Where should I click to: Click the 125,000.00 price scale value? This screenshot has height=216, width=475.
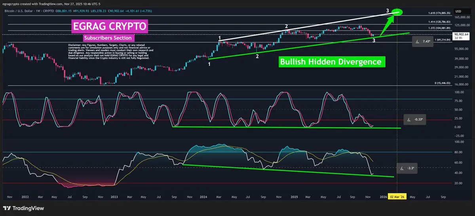click(x=462, y=25)
